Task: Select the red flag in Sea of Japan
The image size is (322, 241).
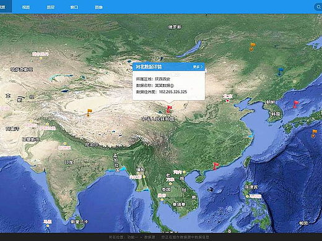Action: coord(295,104)
